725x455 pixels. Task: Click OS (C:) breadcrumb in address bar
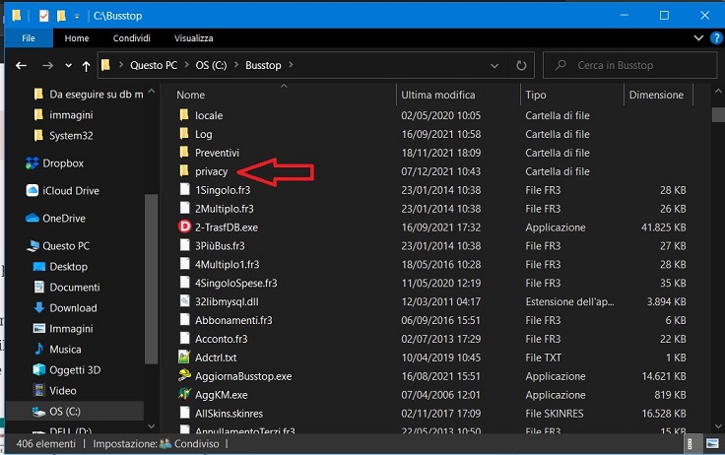pyautogui.click(x=211, y=65)
